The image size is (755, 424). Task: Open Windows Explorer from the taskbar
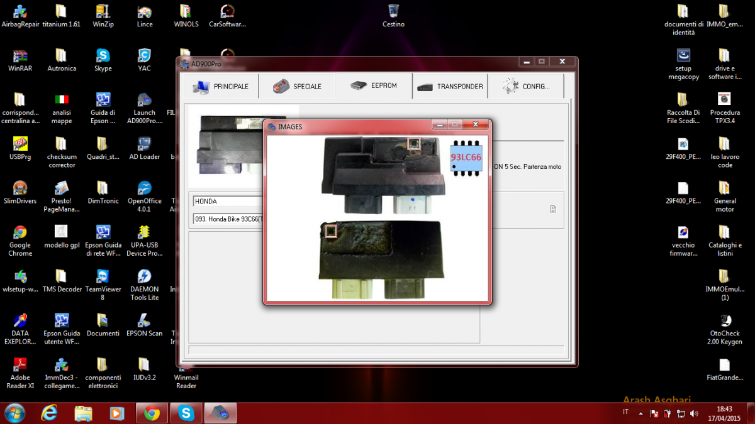[83, 413]
